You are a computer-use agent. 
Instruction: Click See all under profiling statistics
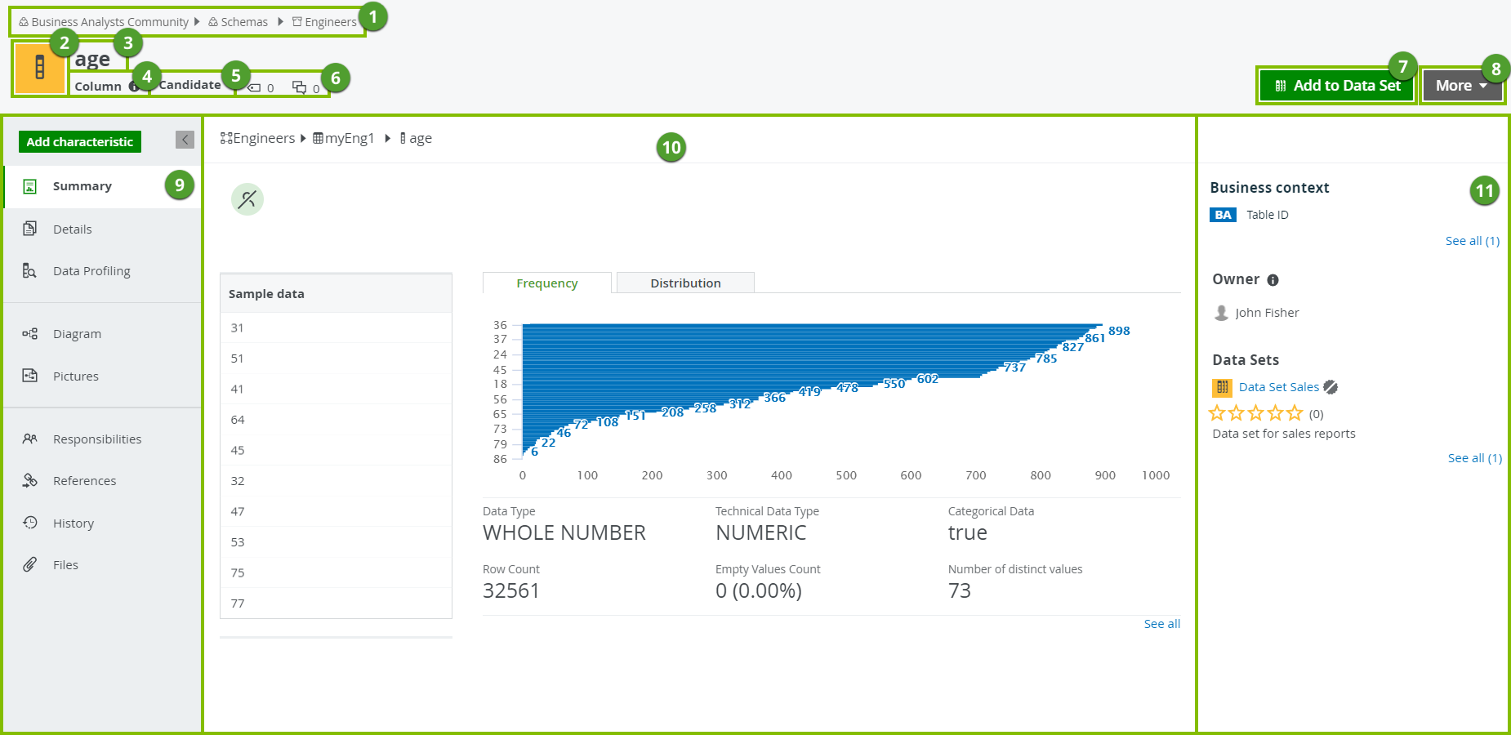[1161, 624]
